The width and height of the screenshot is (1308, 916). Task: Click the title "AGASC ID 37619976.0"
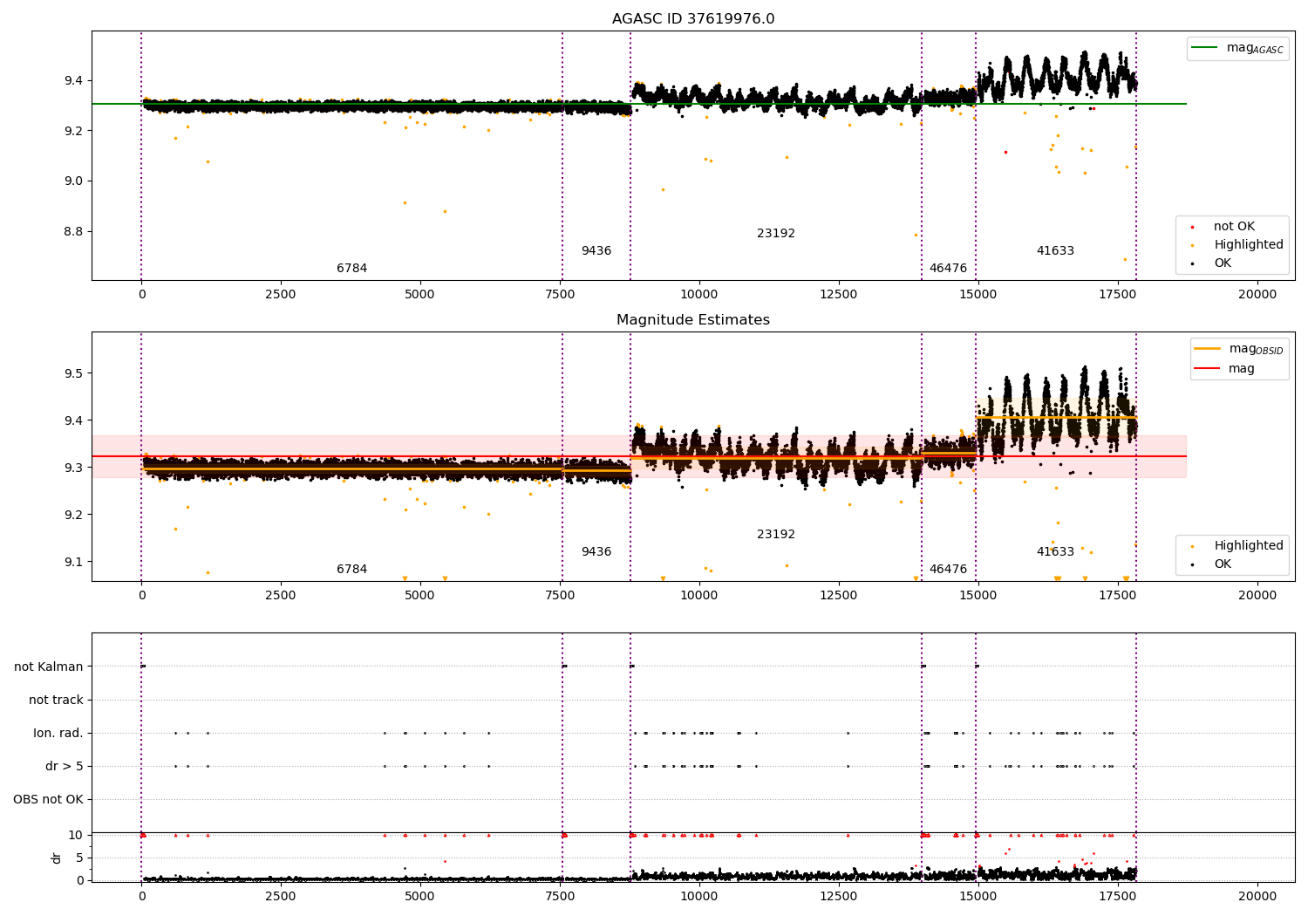693,19
